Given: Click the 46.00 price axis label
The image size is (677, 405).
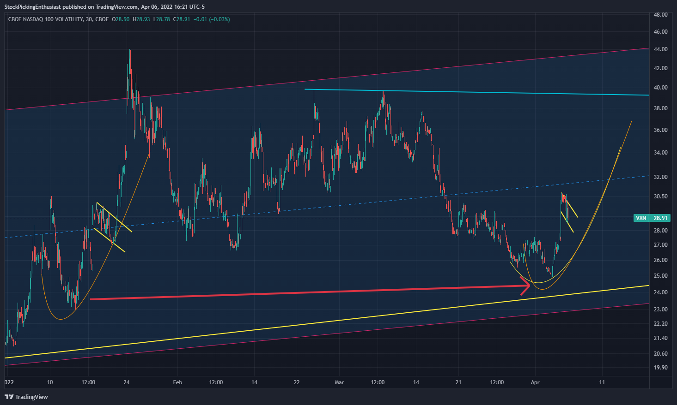Looking at the screenshot, I should 661,32.
